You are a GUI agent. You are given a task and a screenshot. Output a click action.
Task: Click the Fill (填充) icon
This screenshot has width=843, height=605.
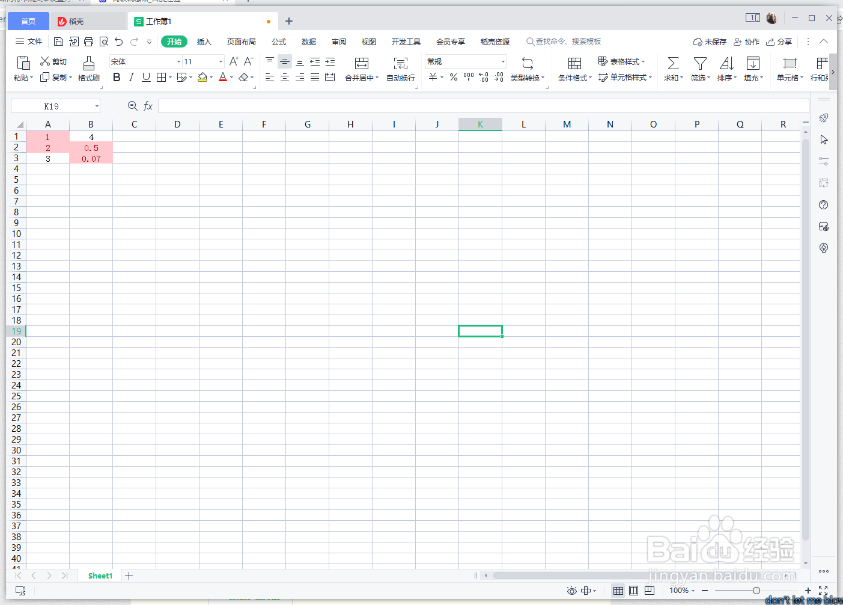[753, 63]
